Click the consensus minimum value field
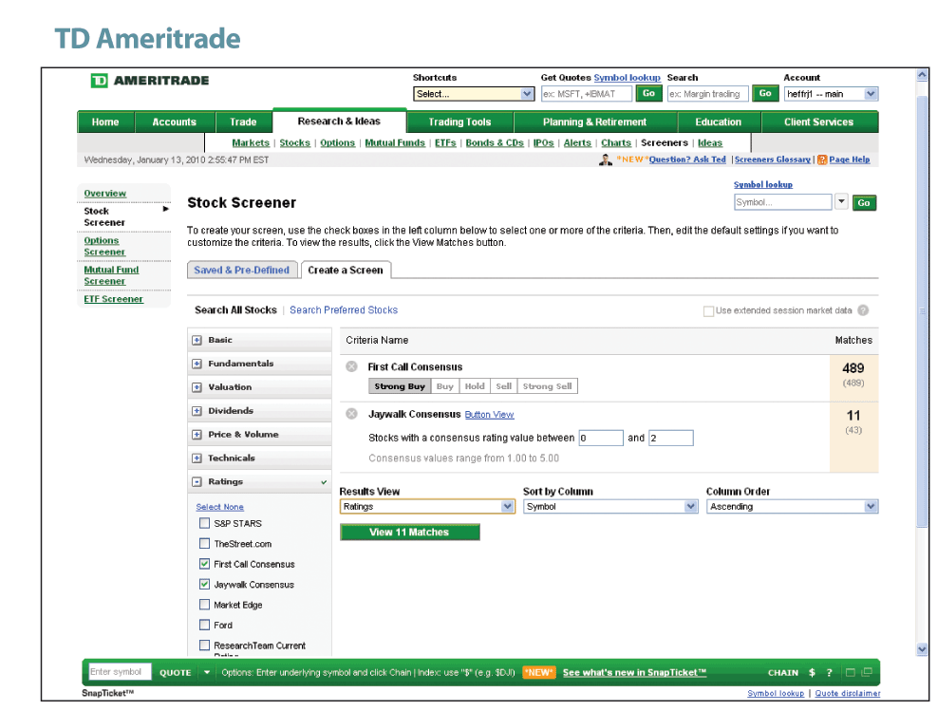Viewport: 937px width, 711px height. tap(601, 438)
